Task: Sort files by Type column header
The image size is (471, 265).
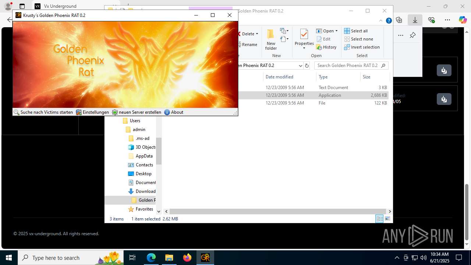Action: [338, 77]
